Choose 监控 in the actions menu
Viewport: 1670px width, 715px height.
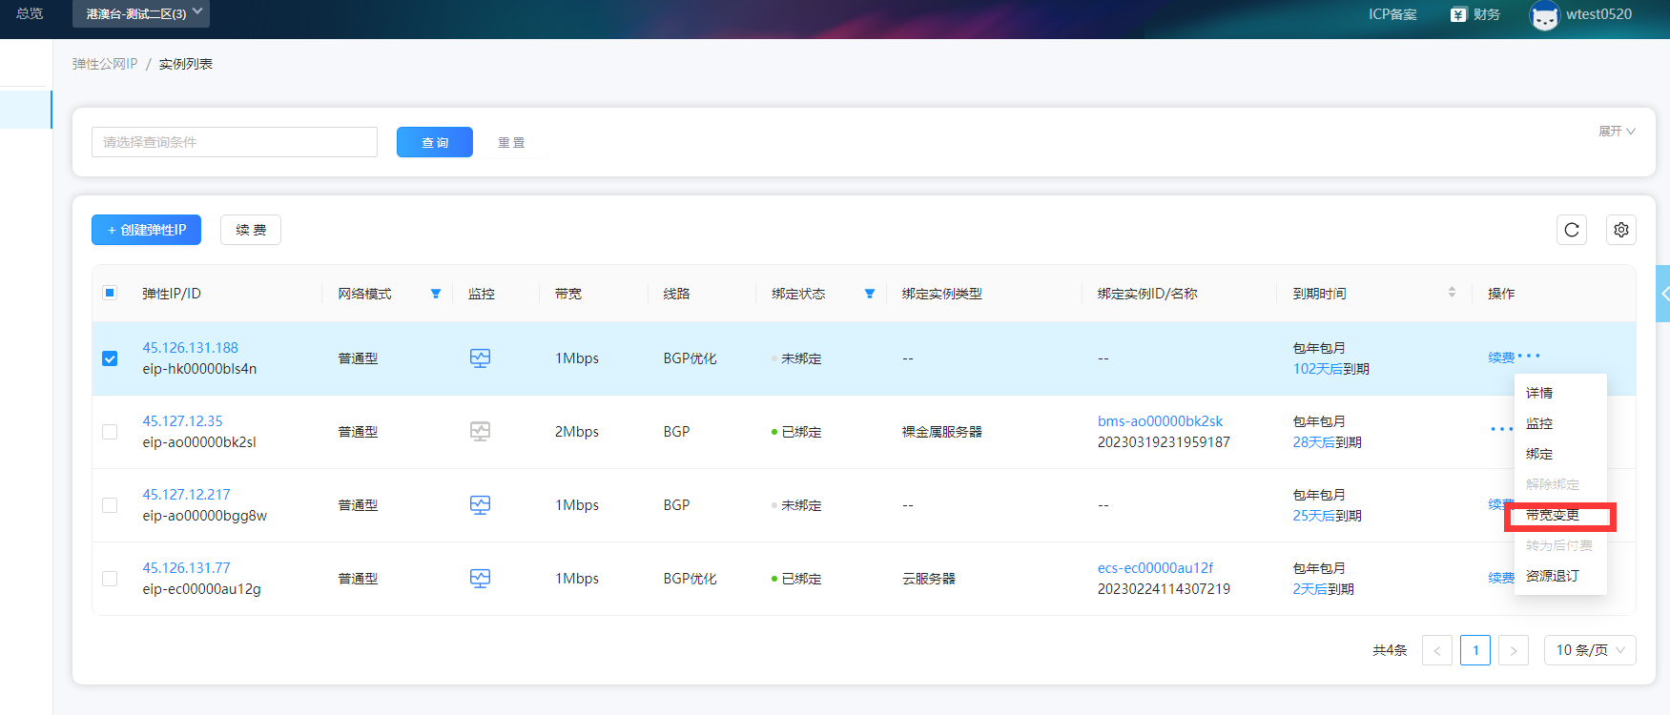click(x=1539, y=423)
